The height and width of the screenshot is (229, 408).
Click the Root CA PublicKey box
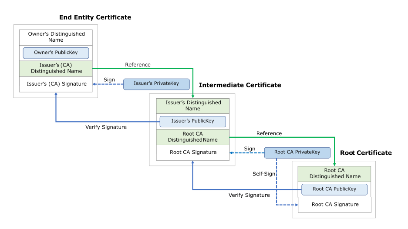(x=334, y=189)
